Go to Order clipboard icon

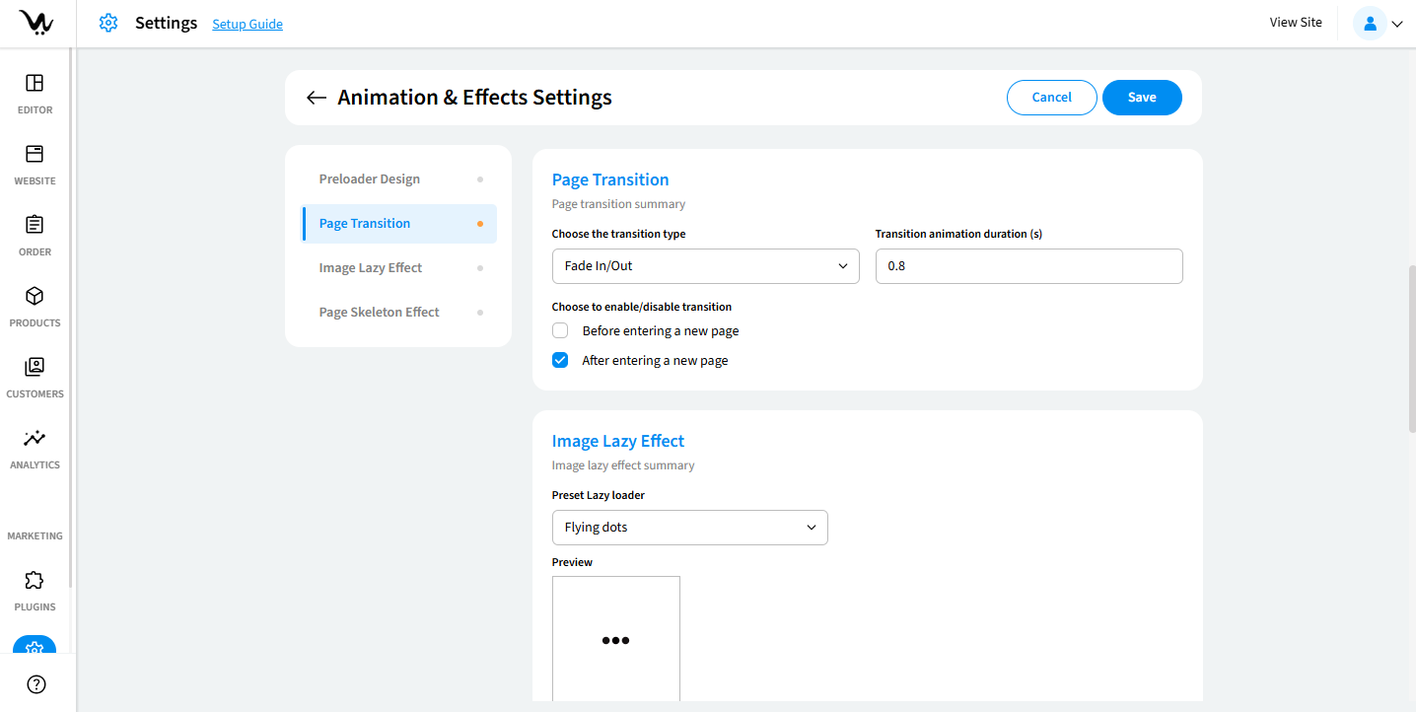(x=35, y=225)
